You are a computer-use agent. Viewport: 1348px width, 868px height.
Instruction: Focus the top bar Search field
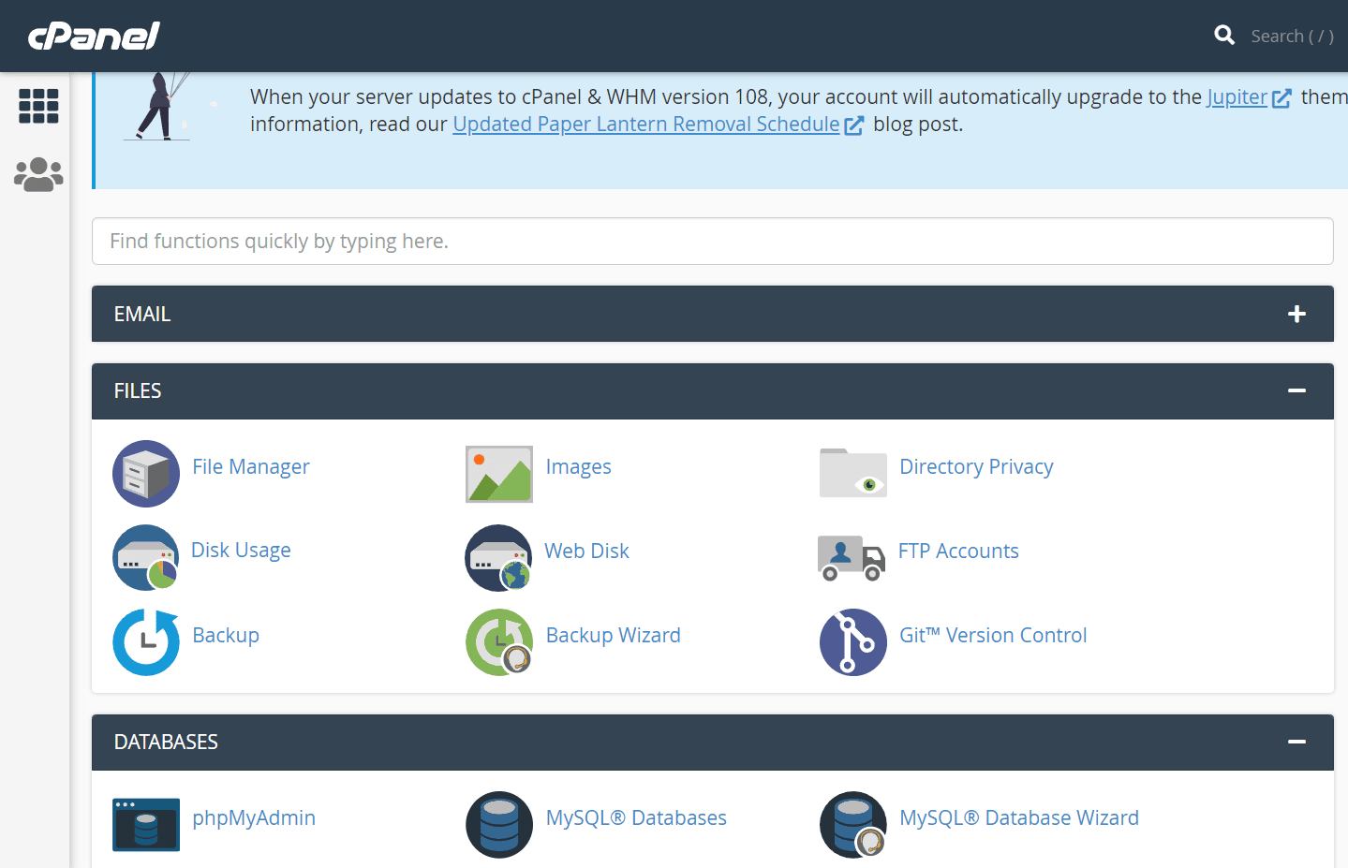(1293, 36)
